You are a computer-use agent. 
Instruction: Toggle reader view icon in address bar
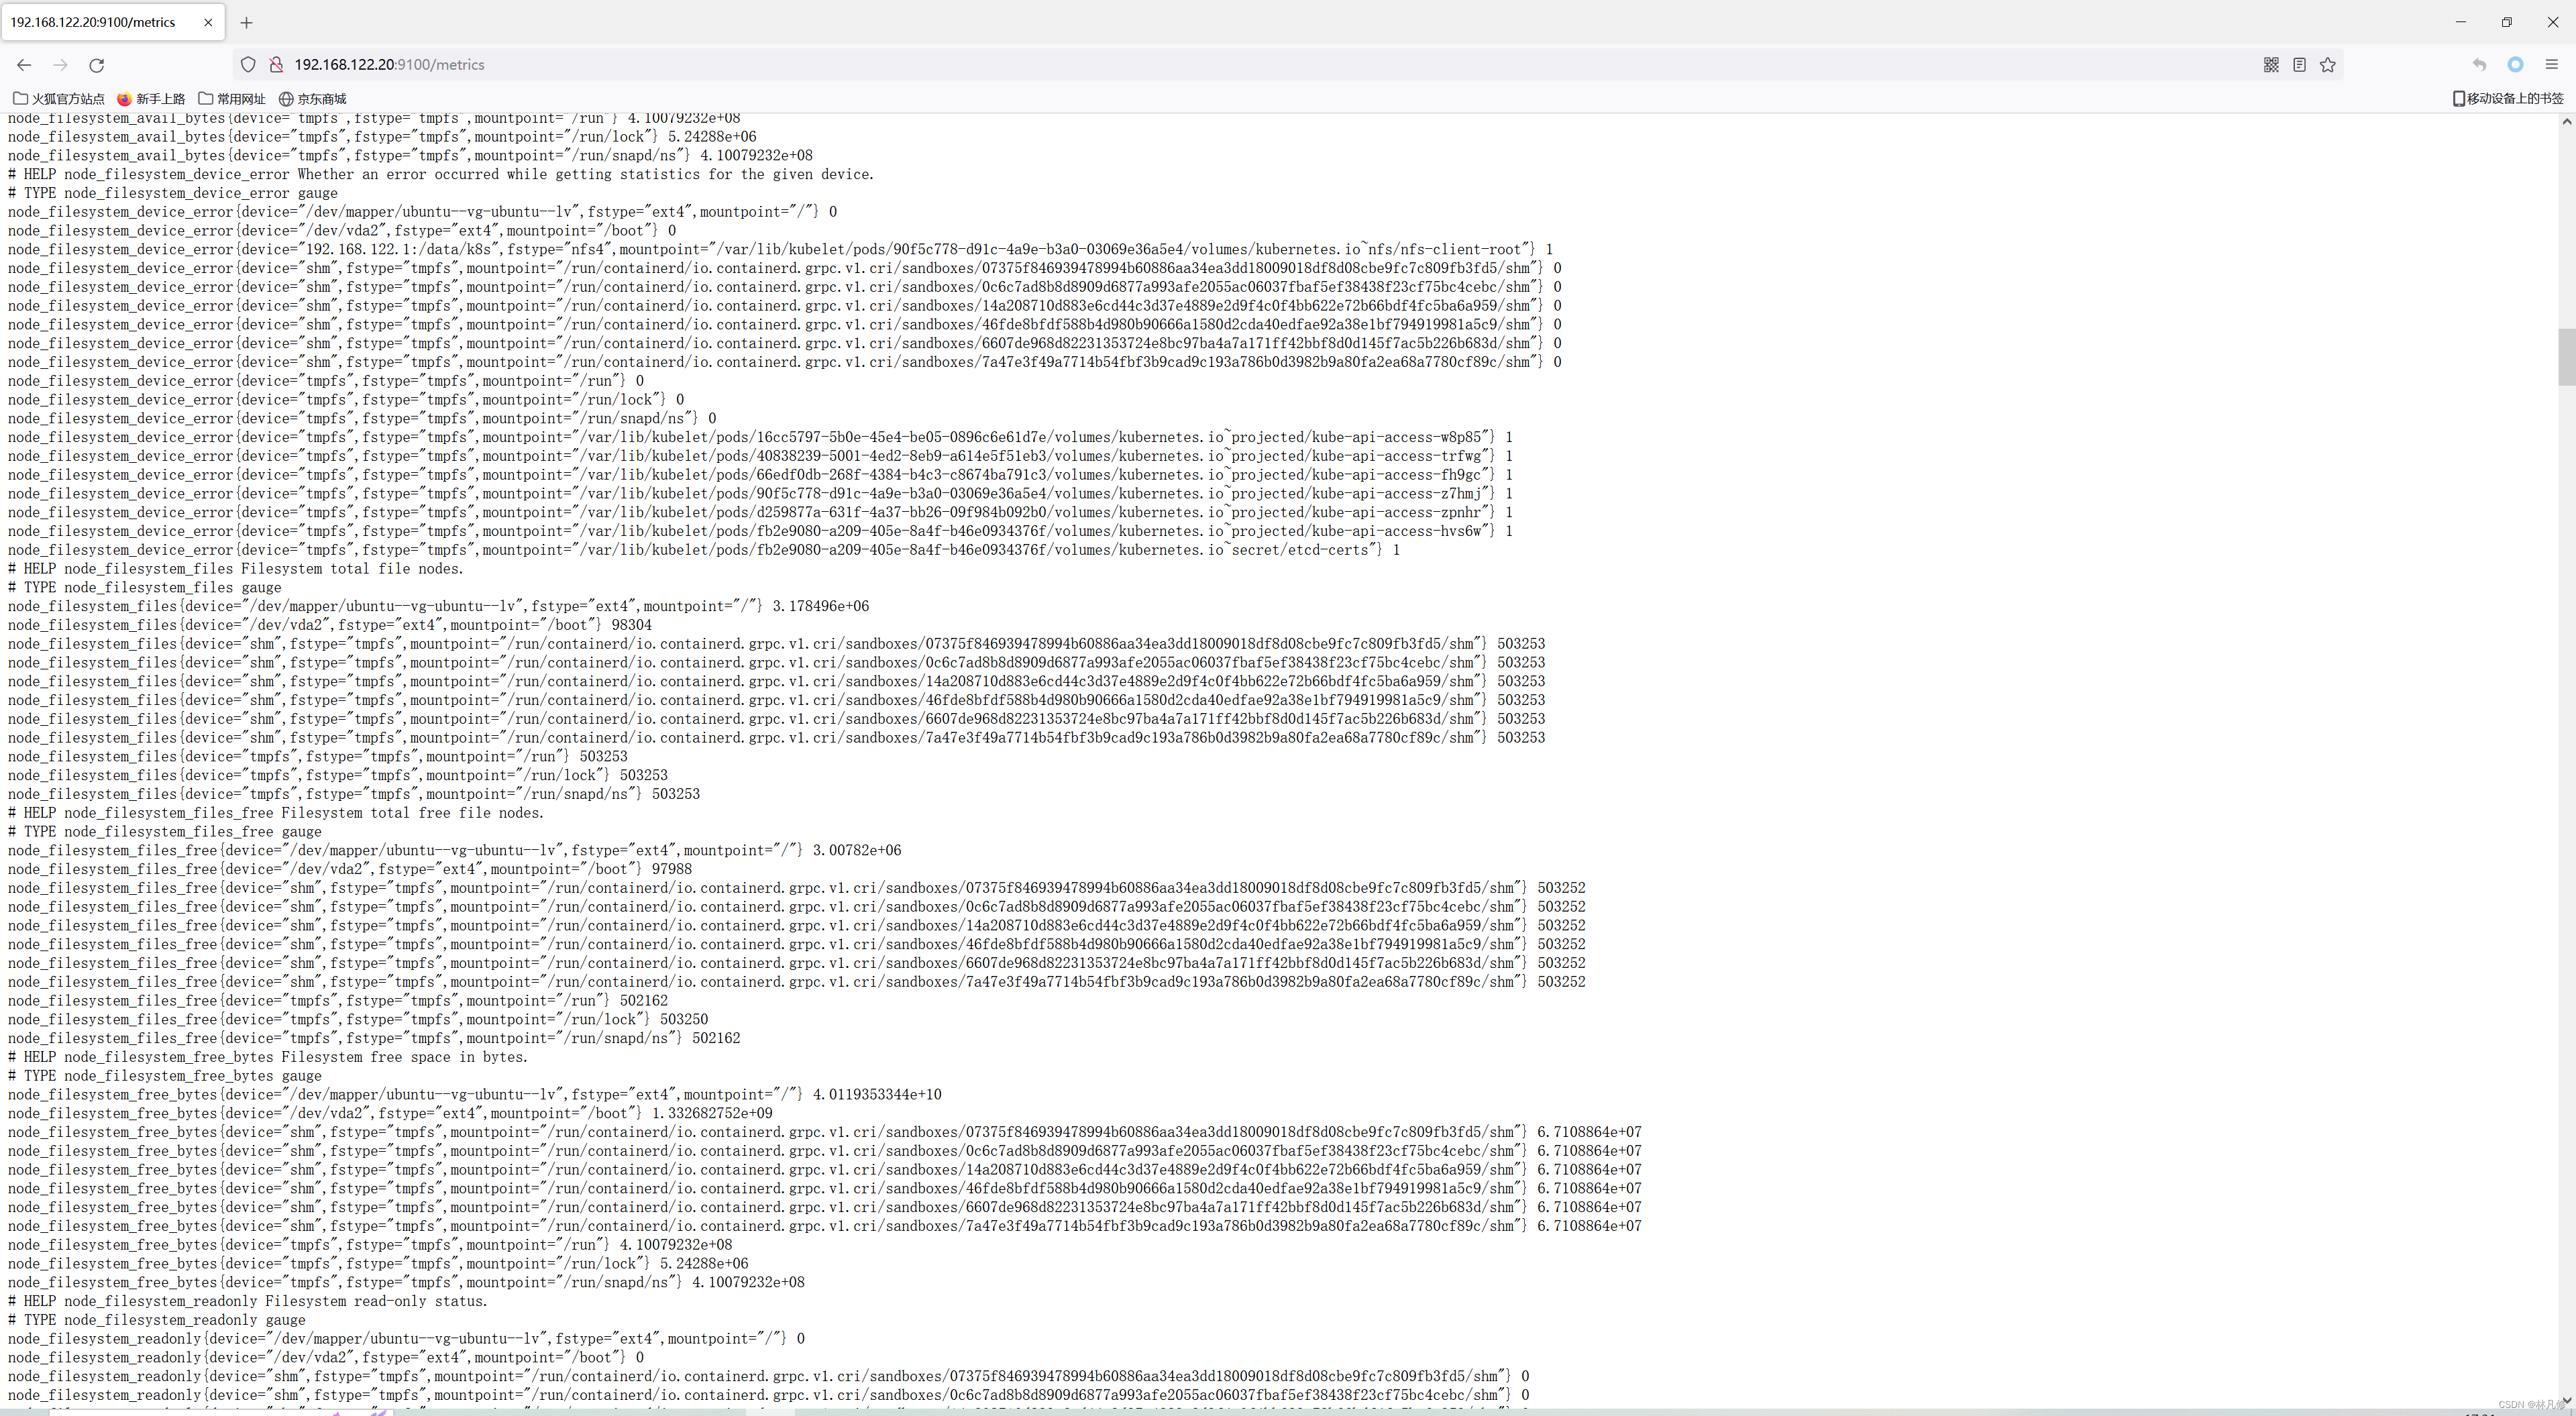(x=2299, y=65)
